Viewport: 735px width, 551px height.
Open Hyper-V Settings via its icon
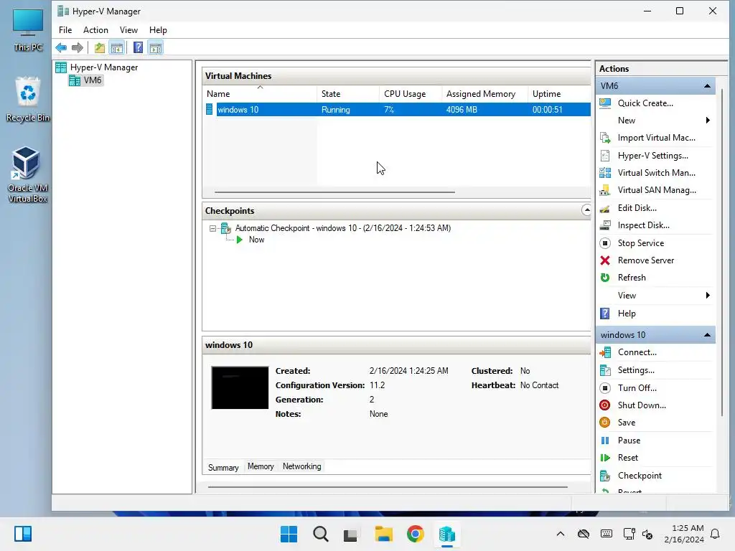click(x=605, y=156)
